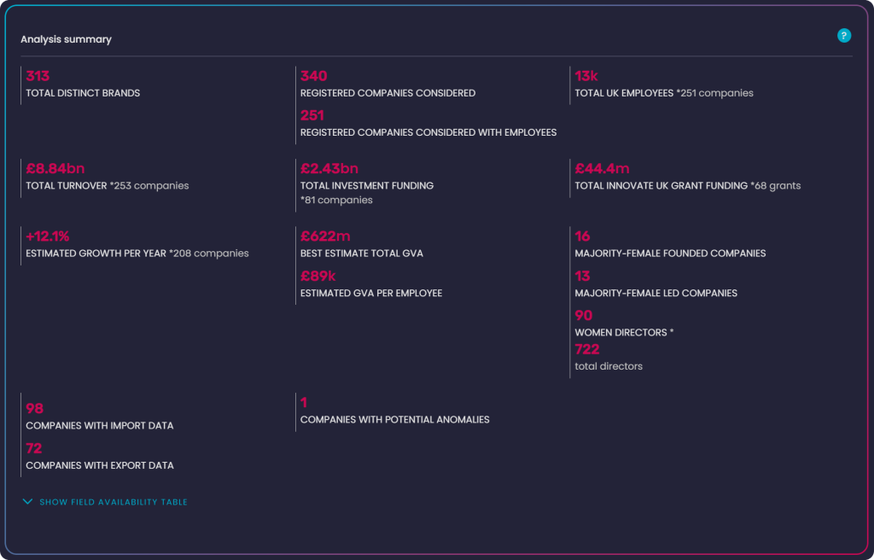Select the 16 Majority-Female Founded Companies stat
This screenshot has height=560, width=874.
pyautogui.click(x=582, y=236)
